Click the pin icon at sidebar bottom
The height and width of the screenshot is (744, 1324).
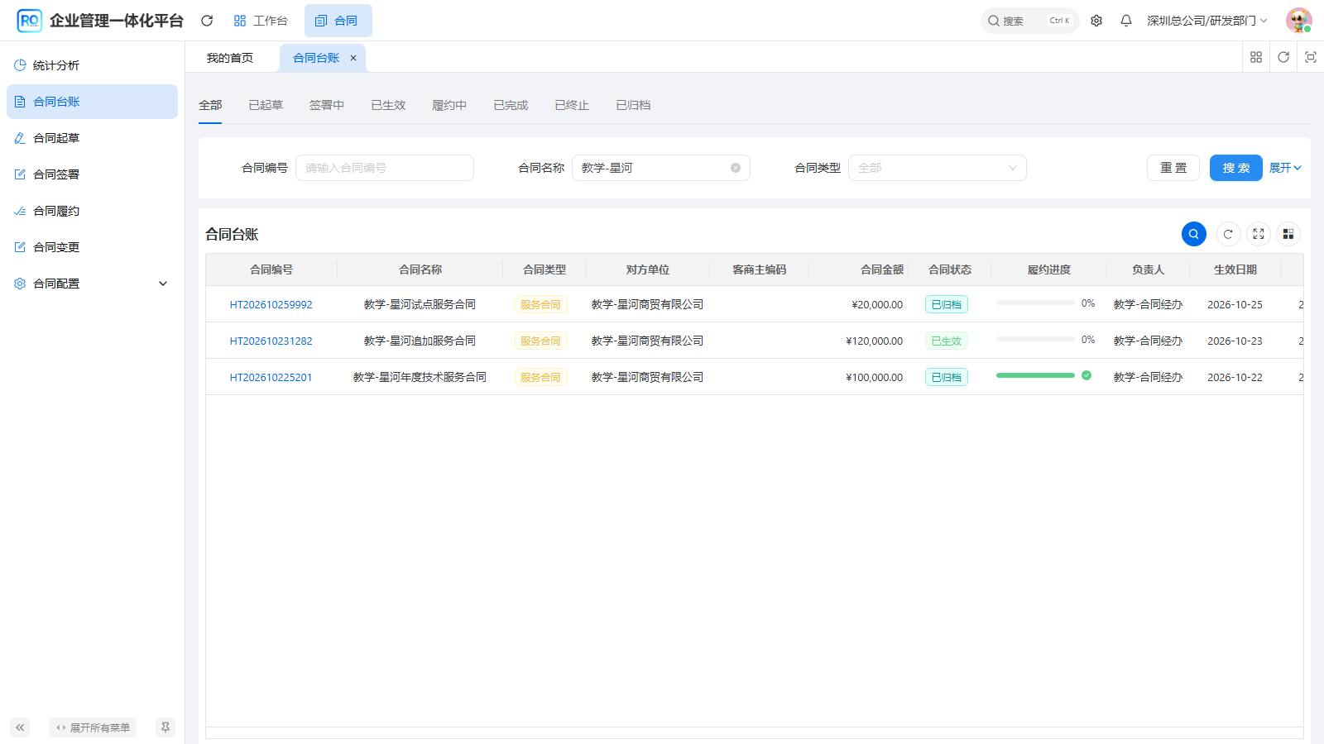click(165, 727)
